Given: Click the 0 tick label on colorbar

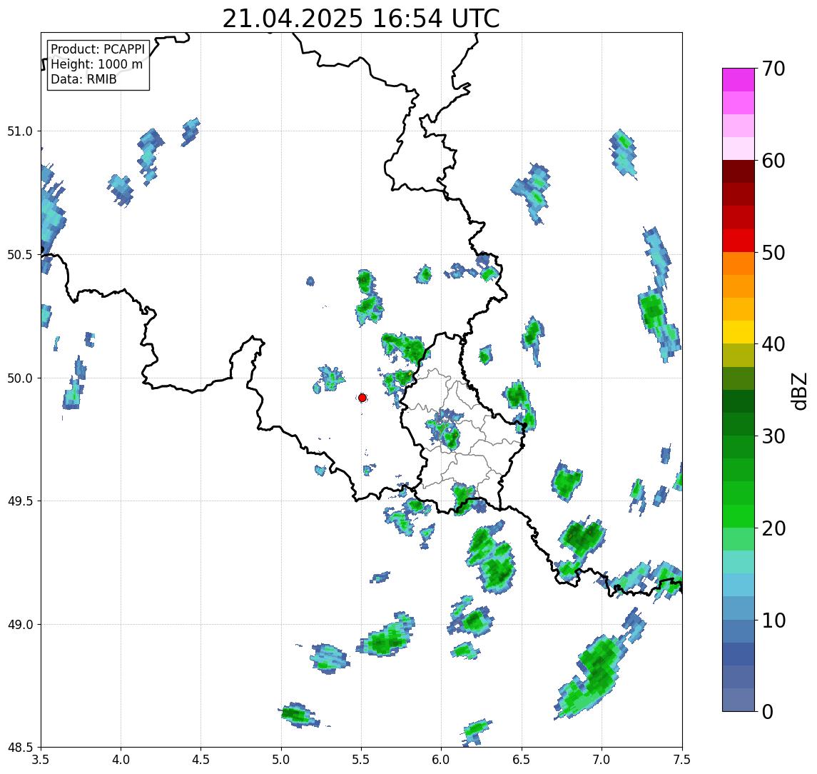Looking at the screenshot, I should 768,711.
